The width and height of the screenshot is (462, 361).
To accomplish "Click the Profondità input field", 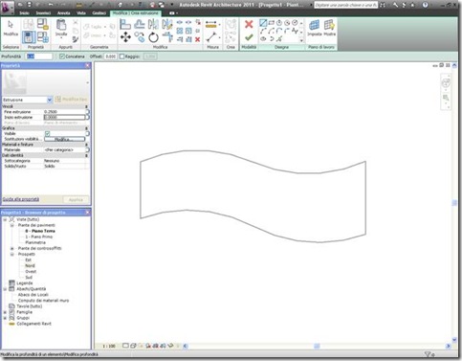I will (x=39, y=56).
